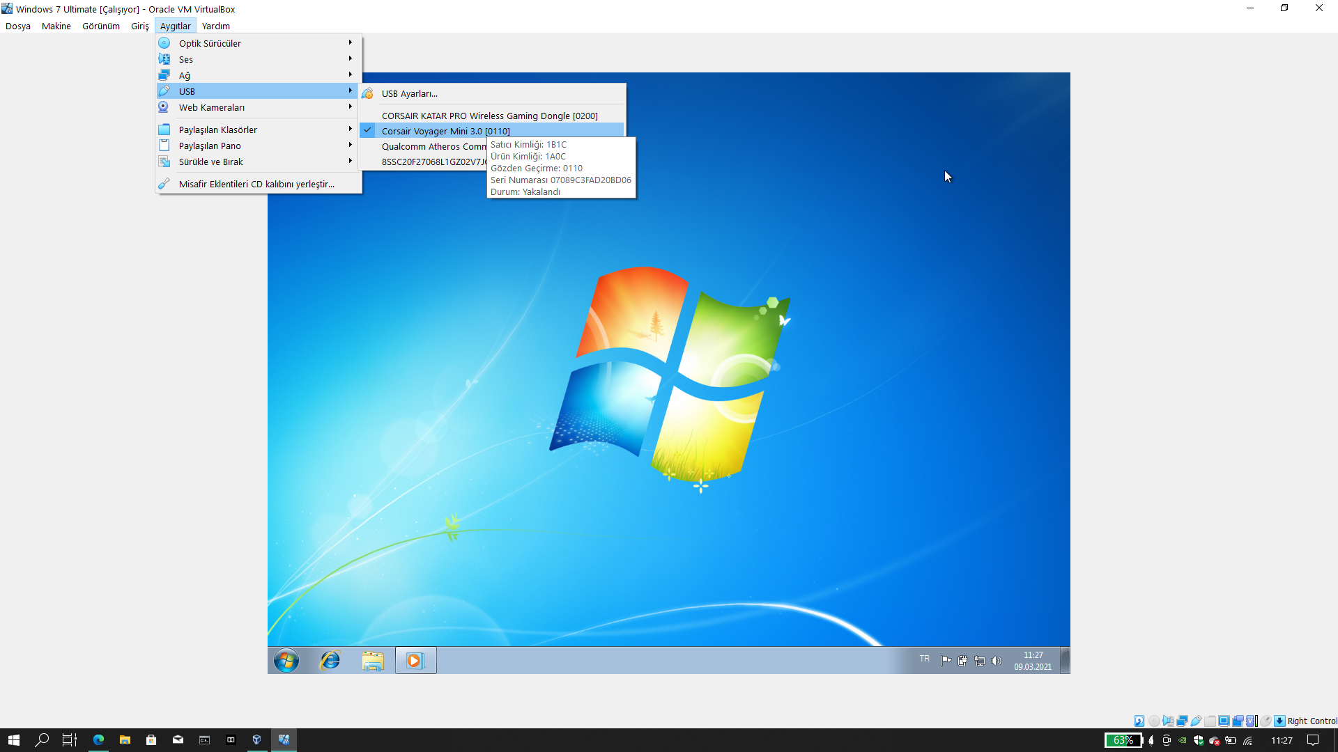The image size is (1338, 752).
Task: Click the shared folders status icon
Action: [x=1210, y=721]
